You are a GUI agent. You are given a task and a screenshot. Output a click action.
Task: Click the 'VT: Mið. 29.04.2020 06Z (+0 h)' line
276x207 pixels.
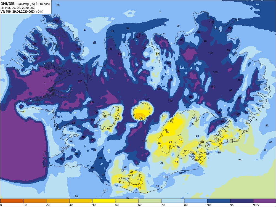pyautogui.click(x=22, y=12)
